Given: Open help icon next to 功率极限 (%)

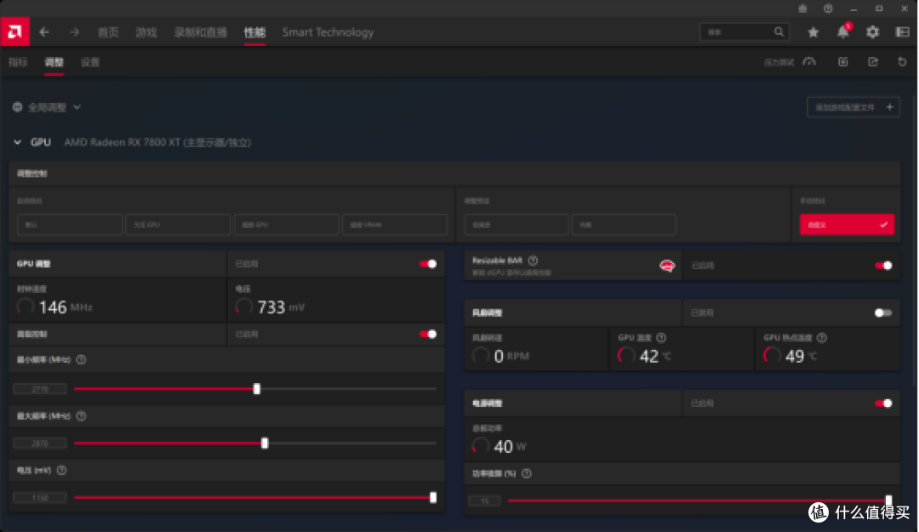Looking at the screenshot, I should (x=527, y=473).
